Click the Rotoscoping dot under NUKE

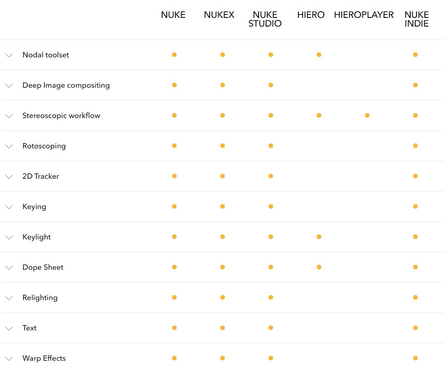pyautogui.click(x=174, y=145)
